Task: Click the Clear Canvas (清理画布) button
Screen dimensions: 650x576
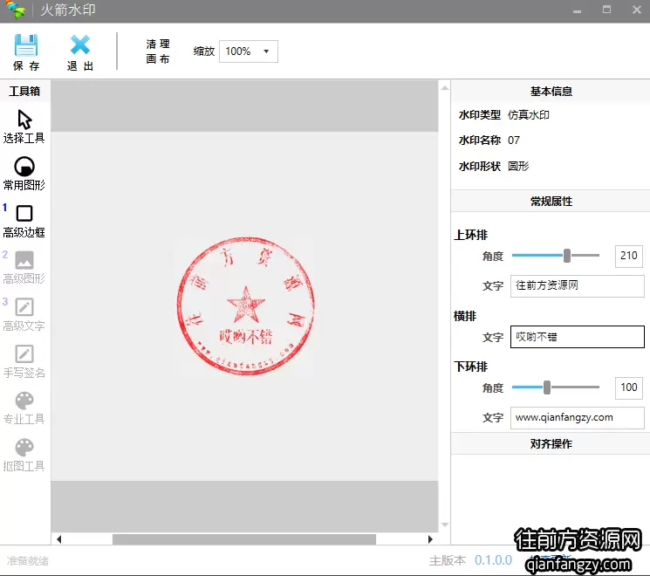Action: (x=158, y=51)
